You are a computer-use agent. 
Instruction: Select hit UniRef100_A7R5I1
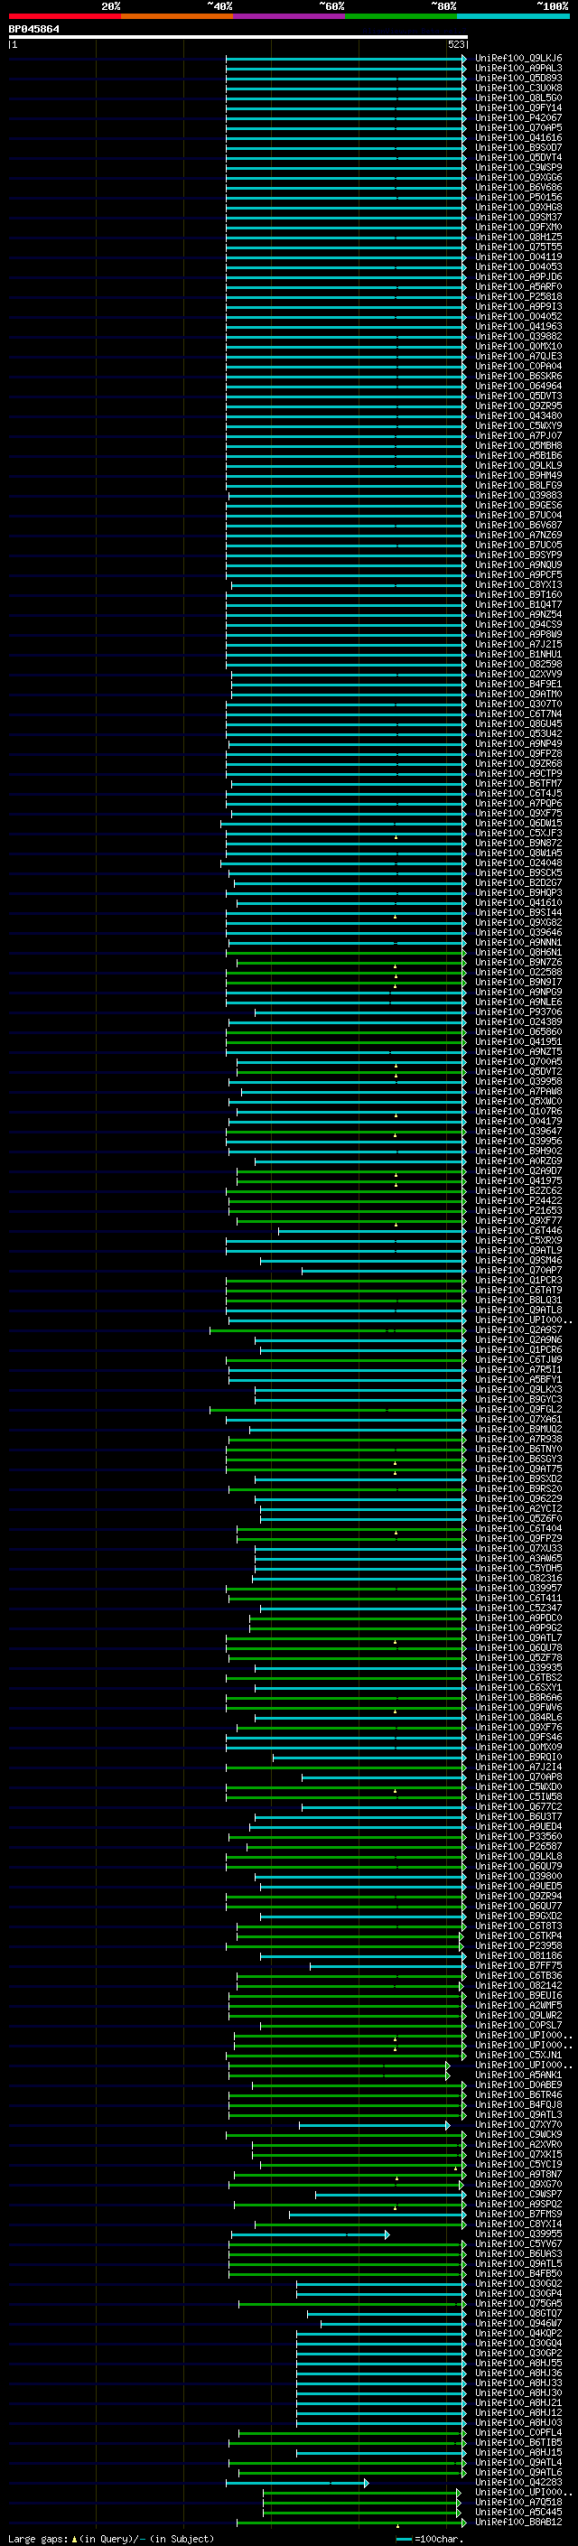click(x=517, y=1370)
